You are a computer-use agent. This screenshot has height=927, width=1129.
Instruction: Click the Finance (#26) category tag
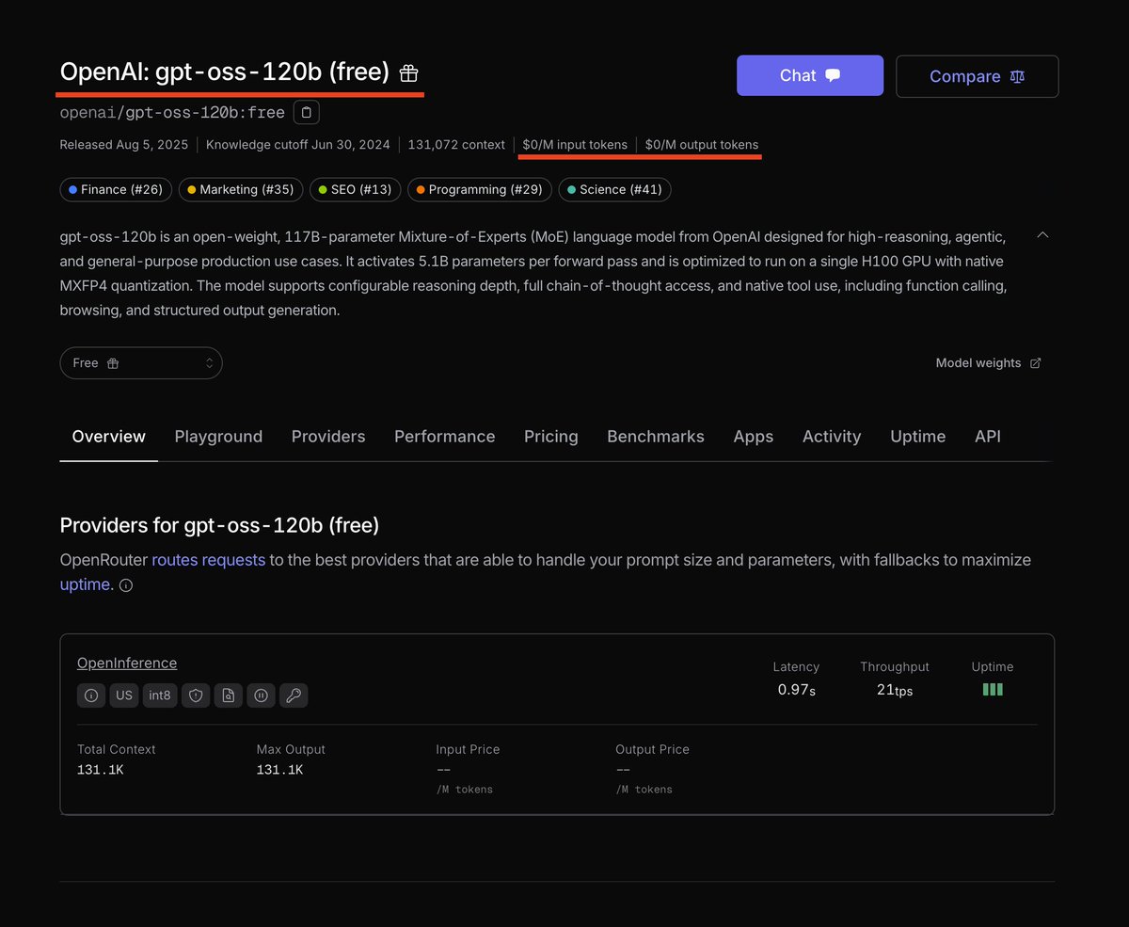pos(117,190)
